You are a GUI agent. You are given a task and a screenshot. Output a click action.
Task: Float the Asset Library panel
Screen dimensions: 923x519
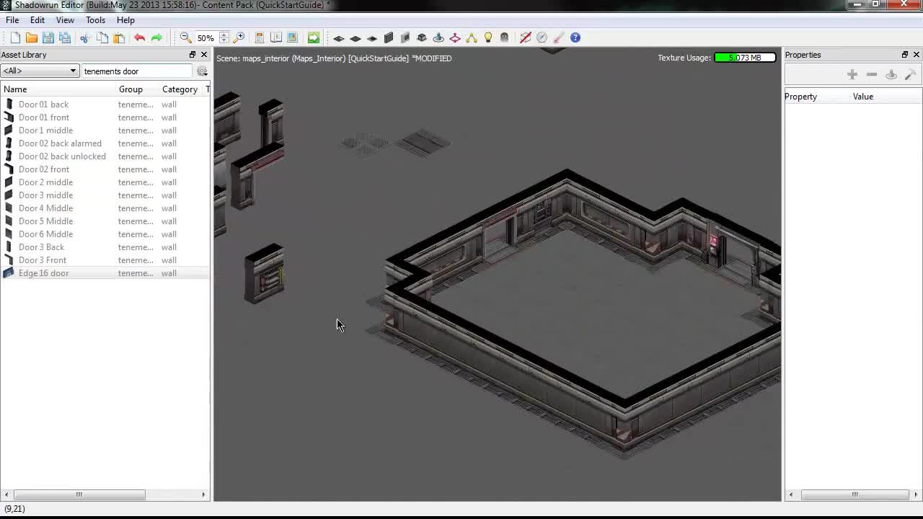click(x=193, y=55)
